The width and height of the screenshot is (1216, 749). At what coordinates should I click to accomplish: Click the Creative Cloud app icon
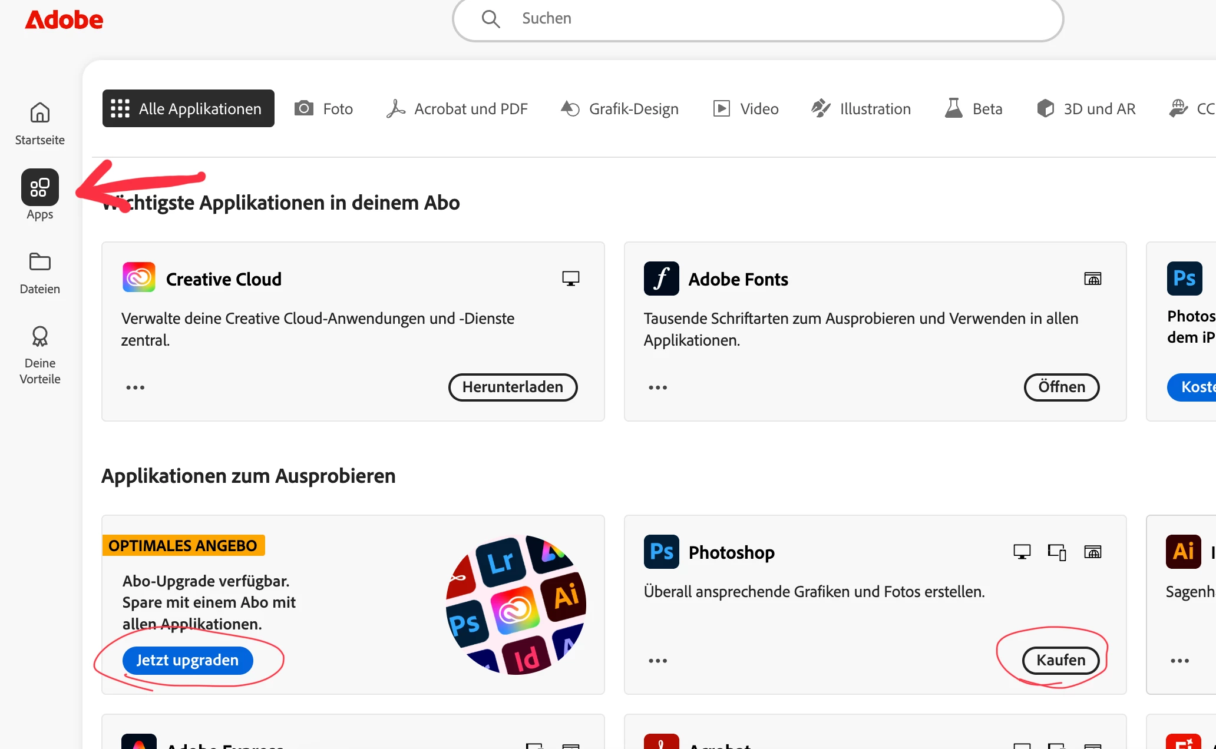(x=139, y=278)
